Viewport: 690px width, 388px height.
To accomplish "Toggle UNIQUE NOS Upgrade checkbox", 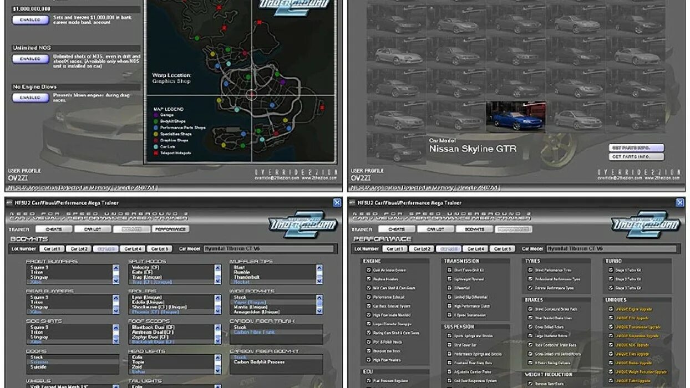I will tap(611, 345).
